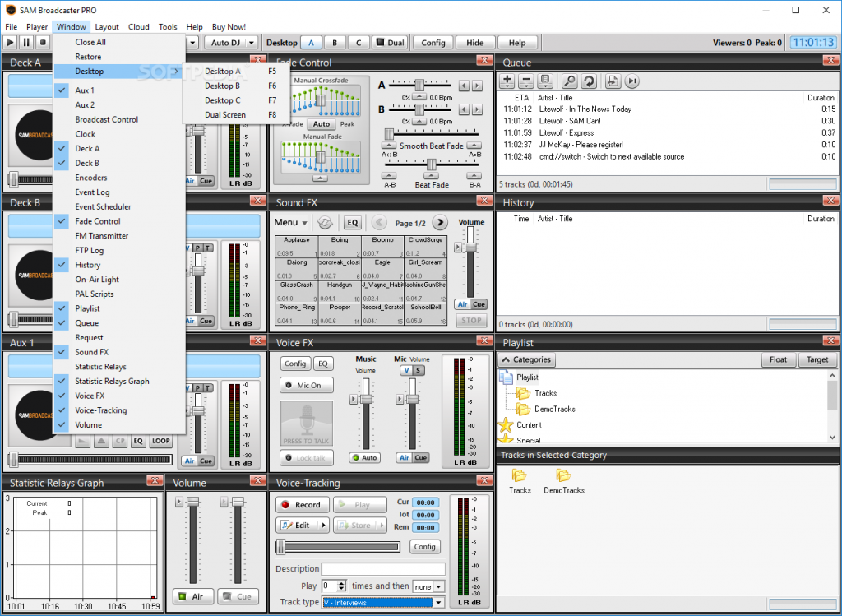842x616 pixels.
Task: Open the search magnifier in Queue toolbar
Action: pos(569,81)
